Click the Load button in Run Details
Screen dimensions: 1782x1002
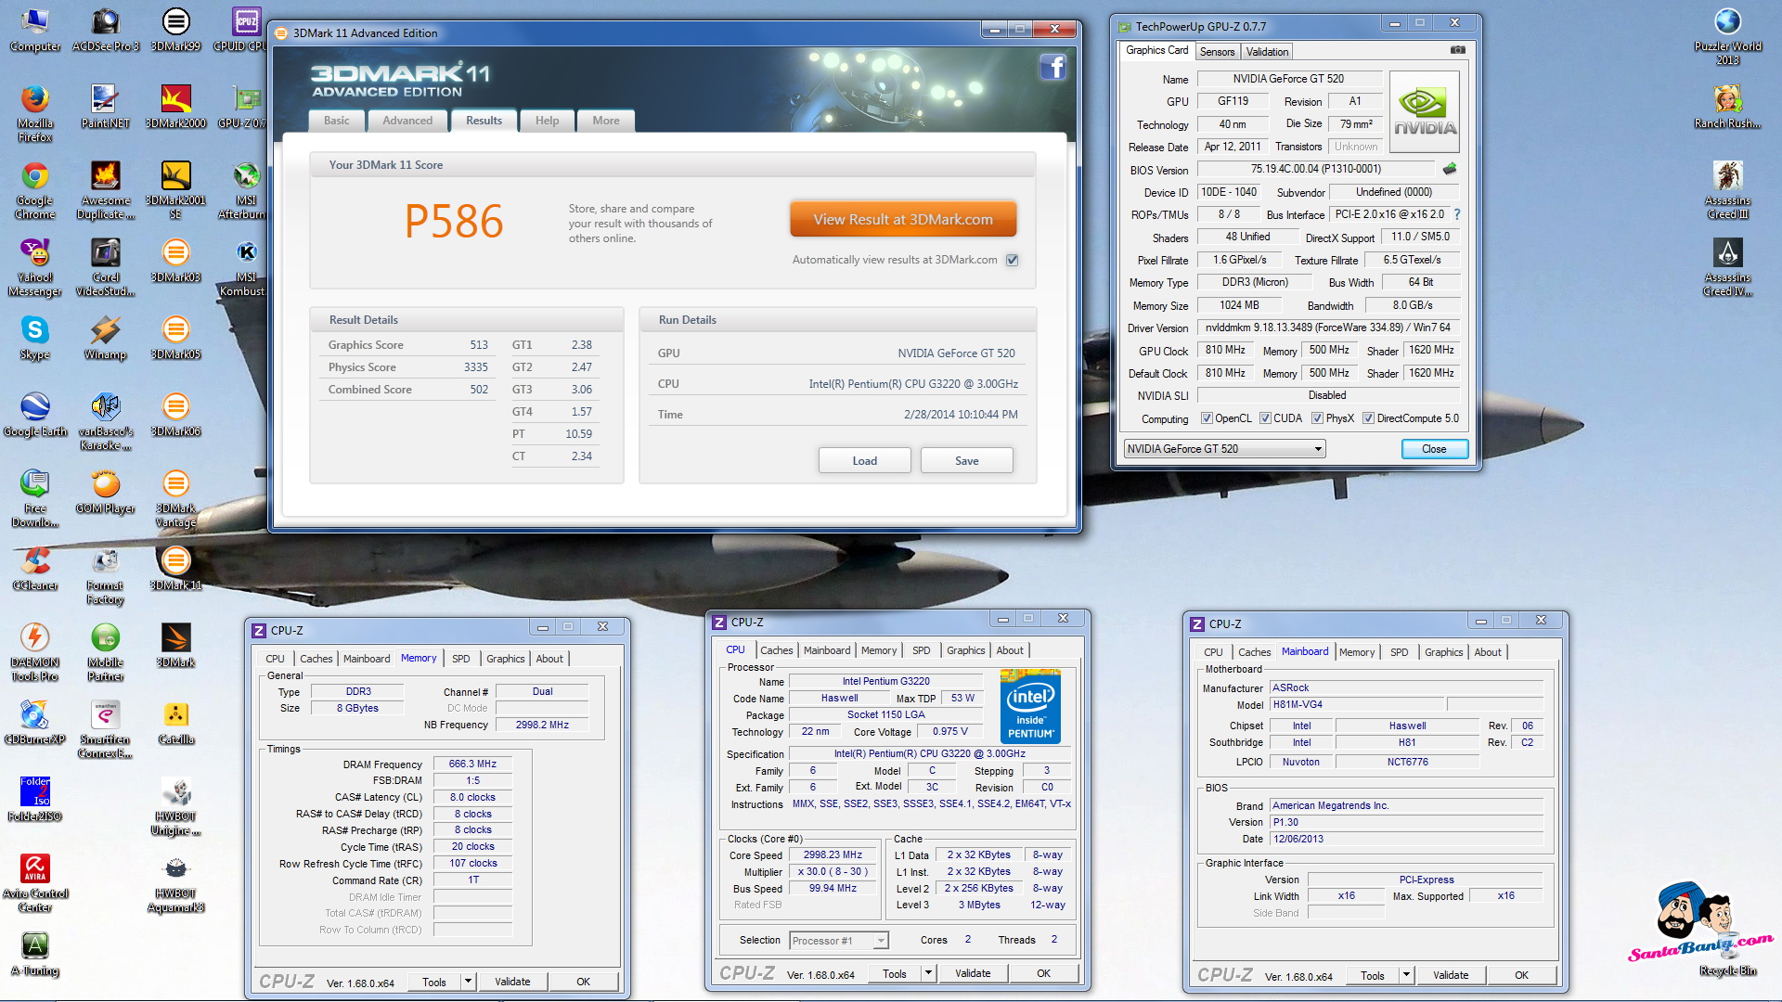[x=864, y=461]
